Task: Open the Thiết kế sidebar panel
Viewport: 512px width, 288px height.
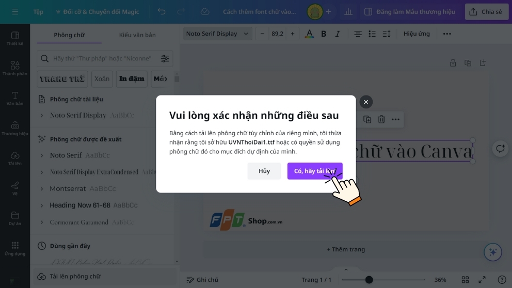Action: (x=15, y=38)
